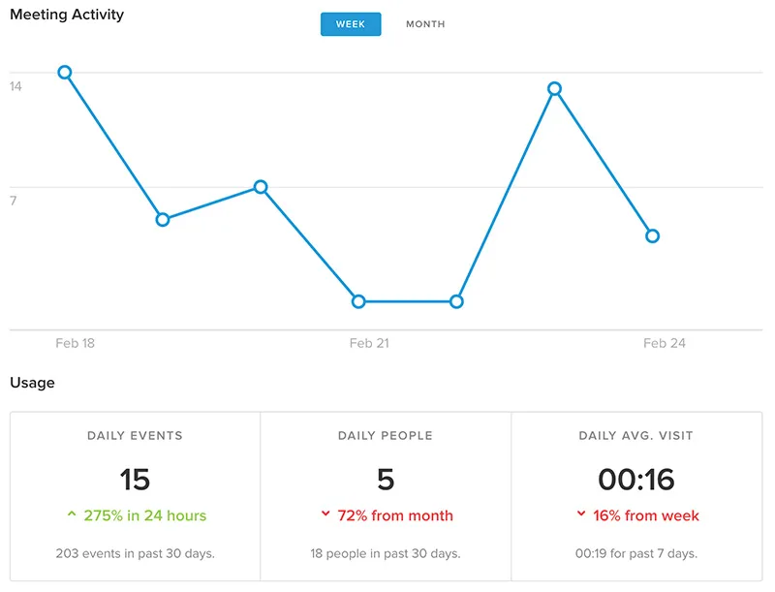Viewport: 775px width, 592px height.
Task: Switch to the MONTH view tab
Action: point(425,24)
